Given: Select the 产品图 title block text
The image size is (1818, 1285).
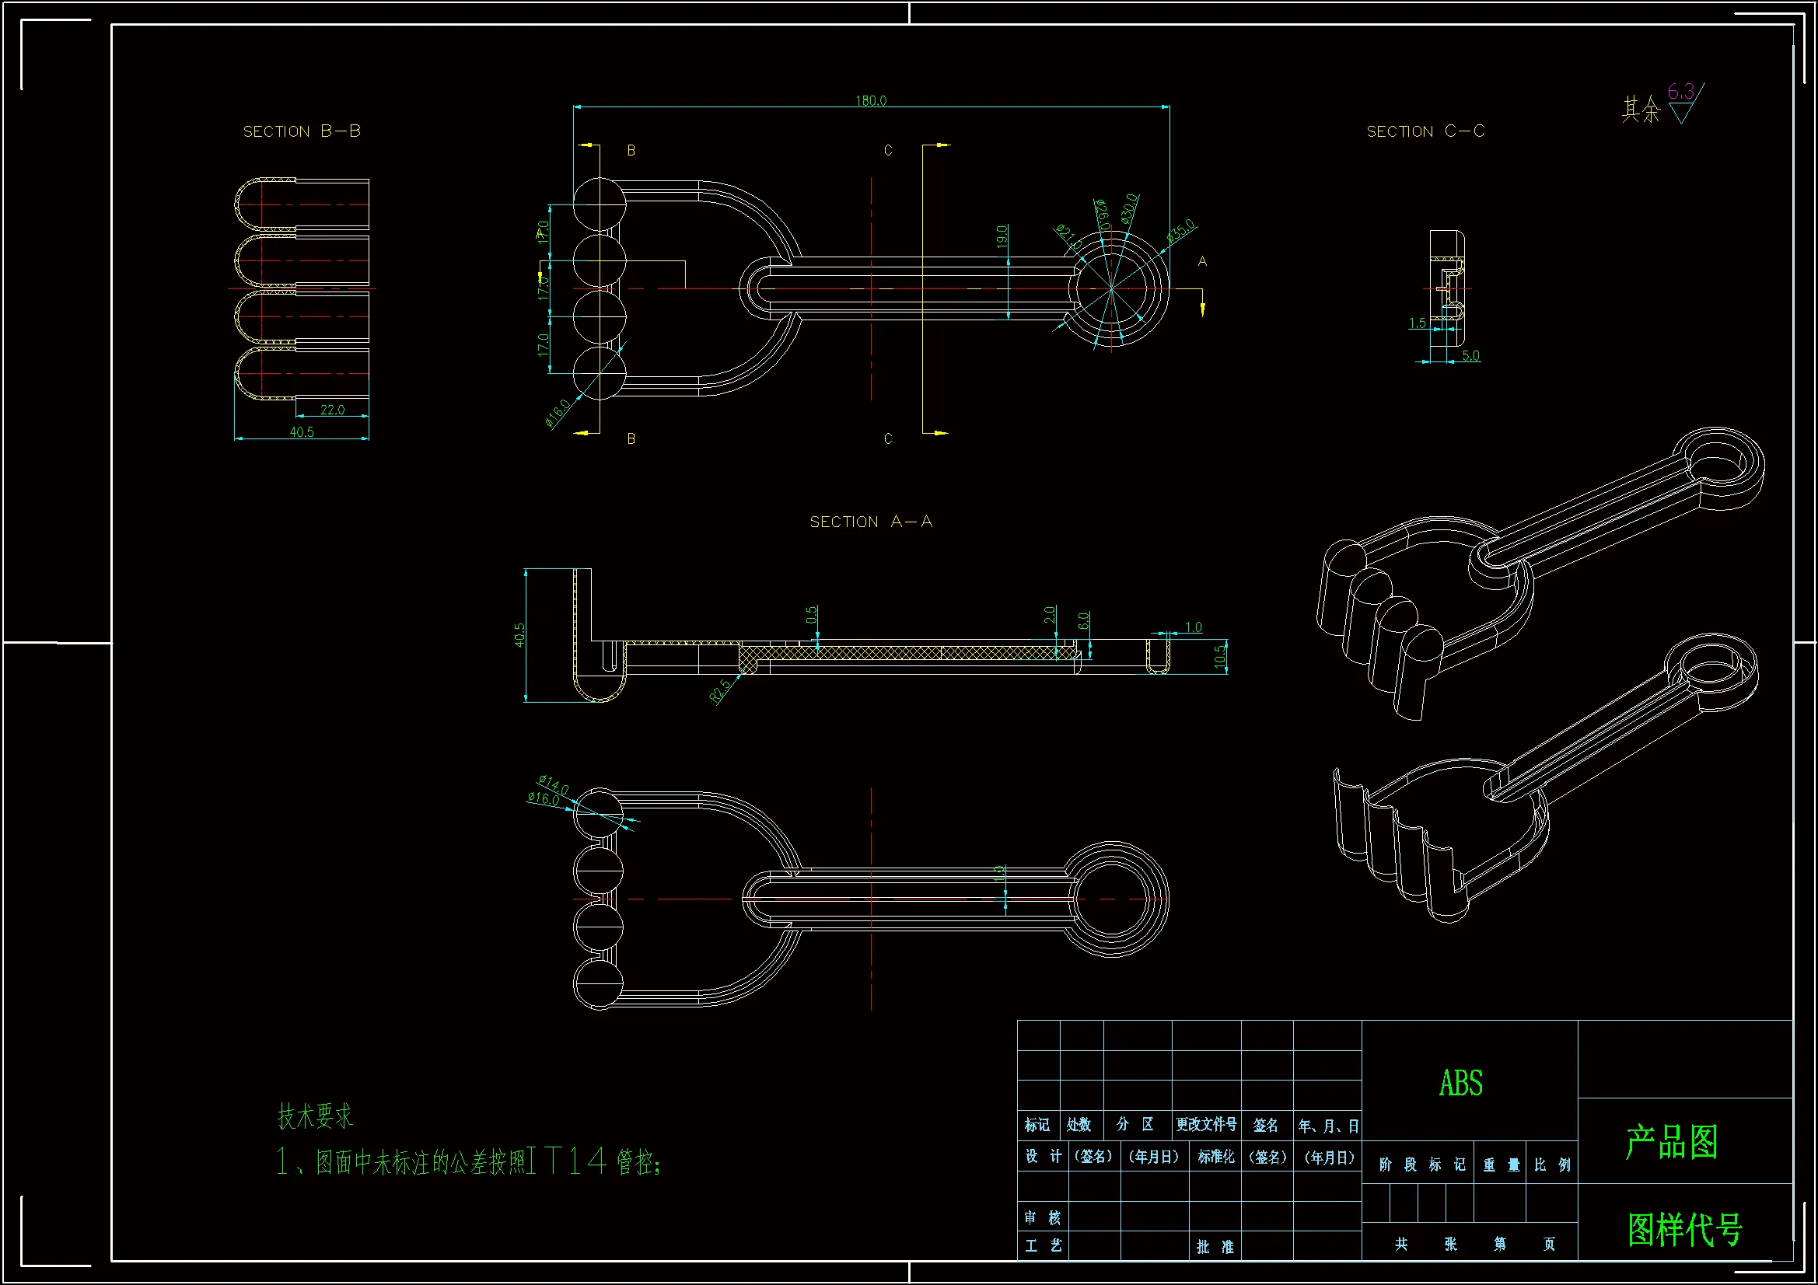Looking at the screenshot, I should coord(1673,1142).
